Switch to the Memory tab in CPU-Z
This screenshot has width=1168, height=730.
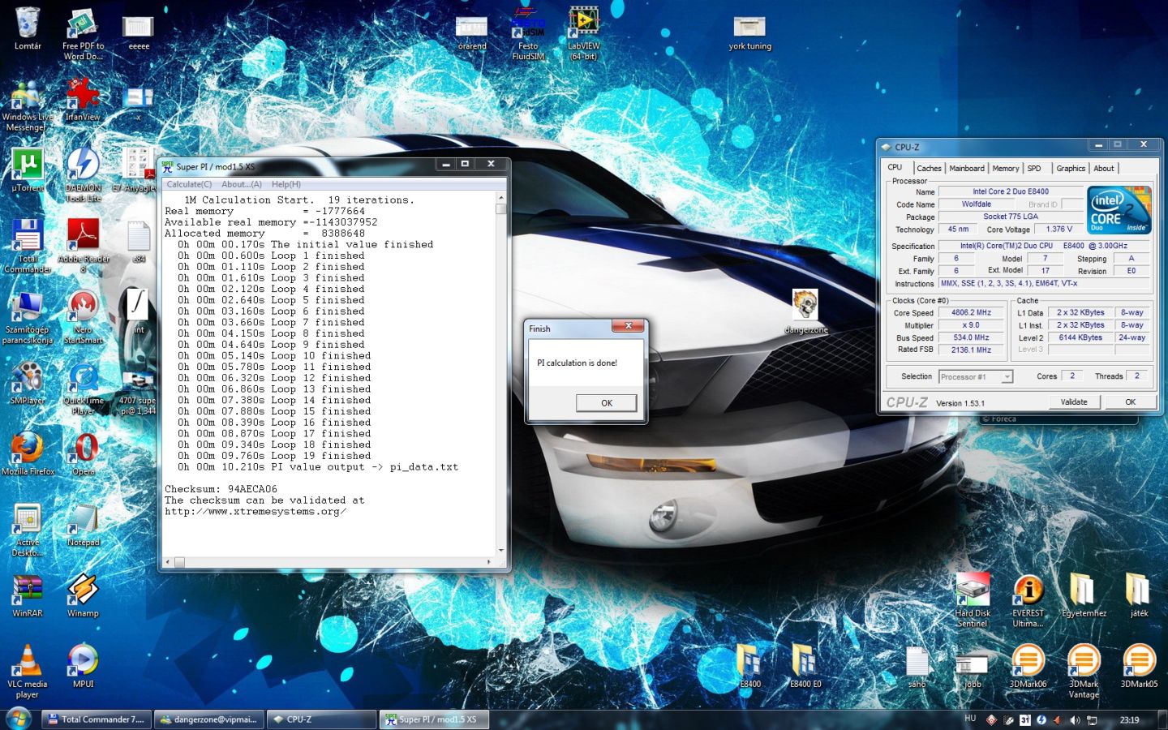(1005, 169)
